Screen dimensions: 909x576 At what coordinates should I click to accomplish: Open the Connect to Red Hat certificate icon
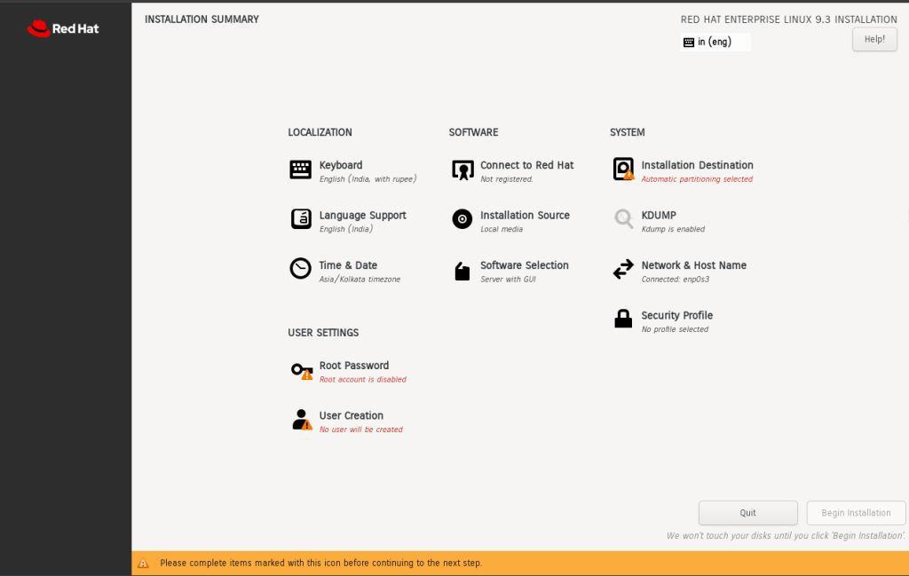coord(462,170)
